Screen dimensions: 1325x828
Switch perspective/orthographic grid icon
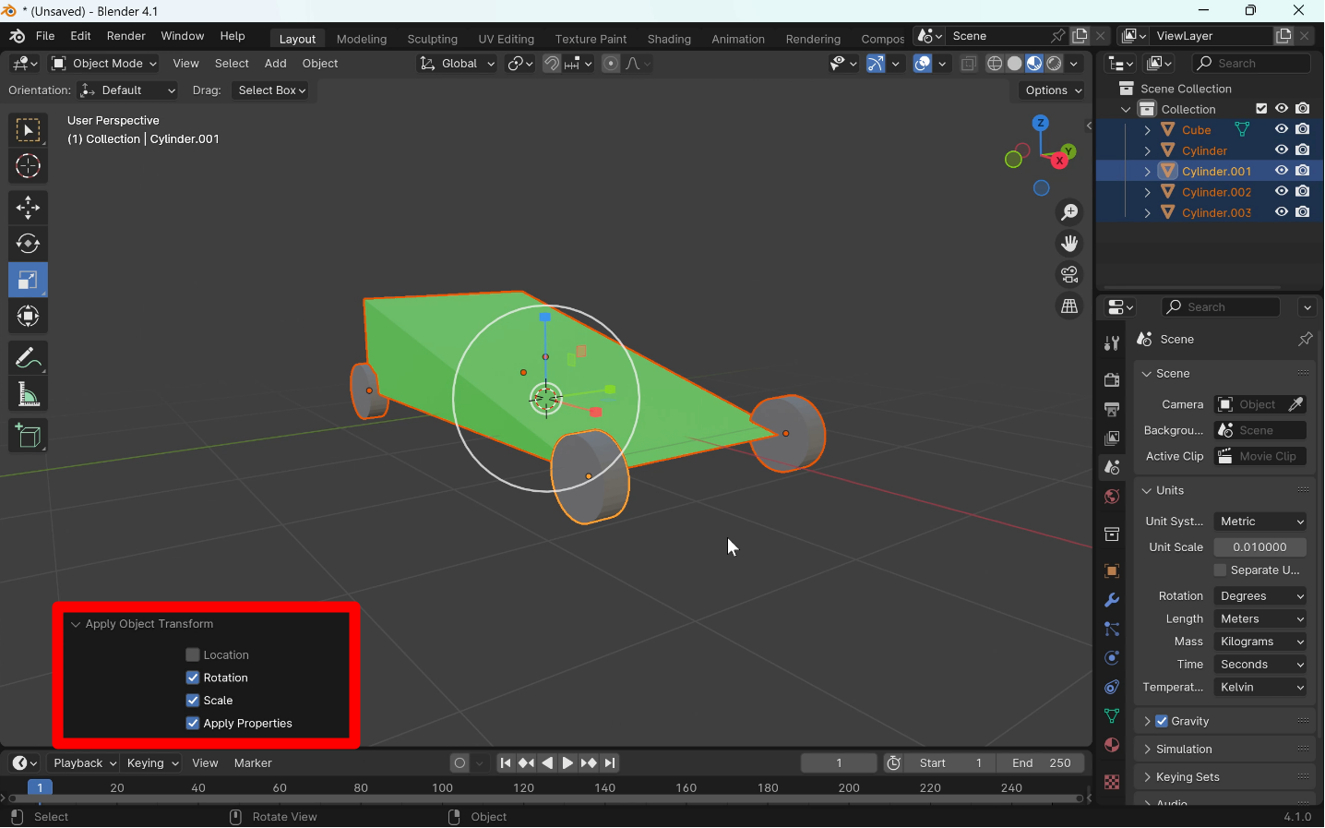1069,306
